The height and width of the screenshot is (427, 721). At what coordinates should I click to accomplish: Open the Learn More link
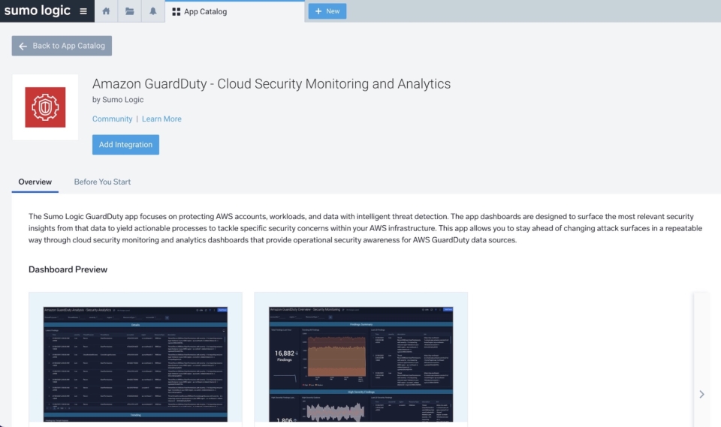[x=161, y=119]
